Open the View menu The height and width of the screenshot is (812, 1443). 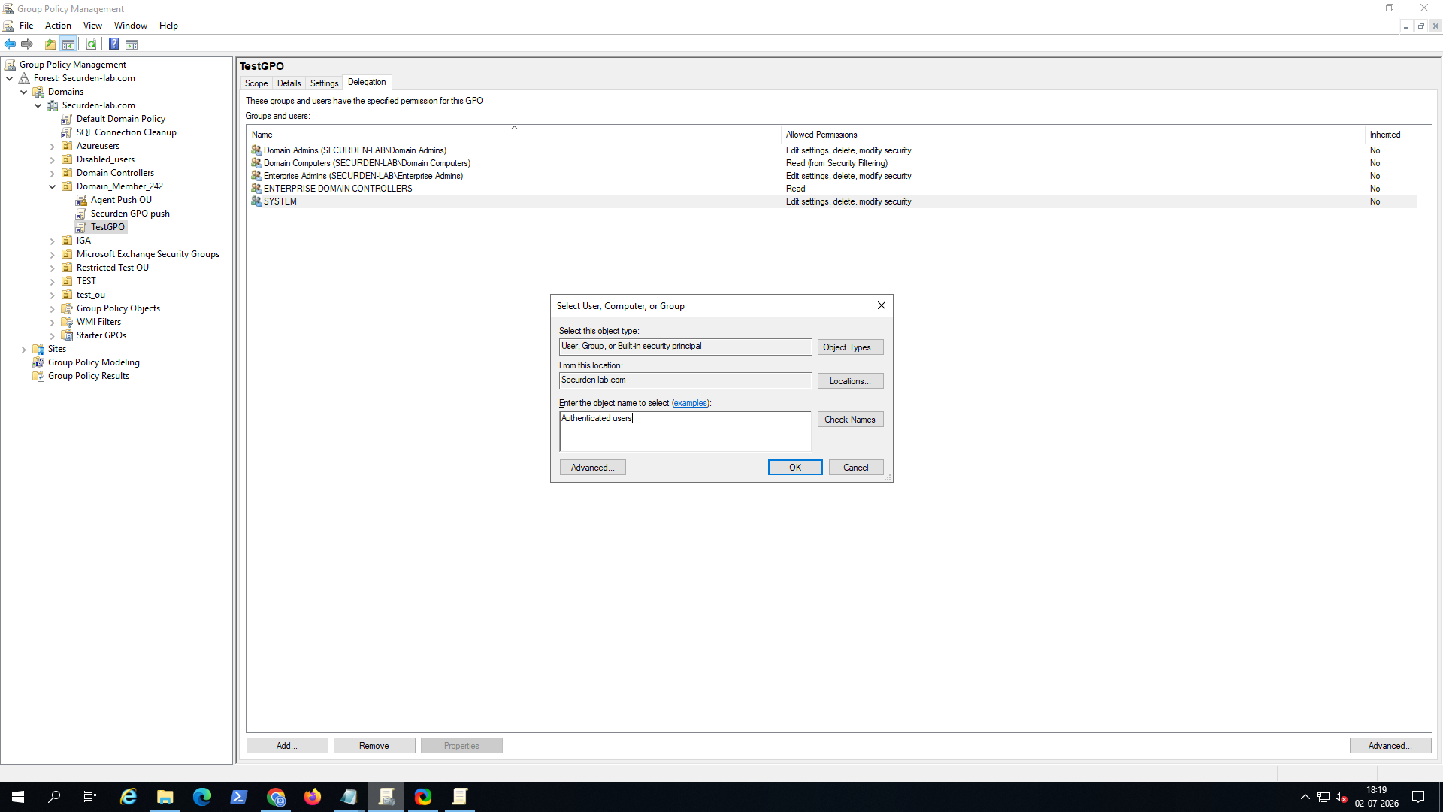pyautogui.click(x=92, y=26)
